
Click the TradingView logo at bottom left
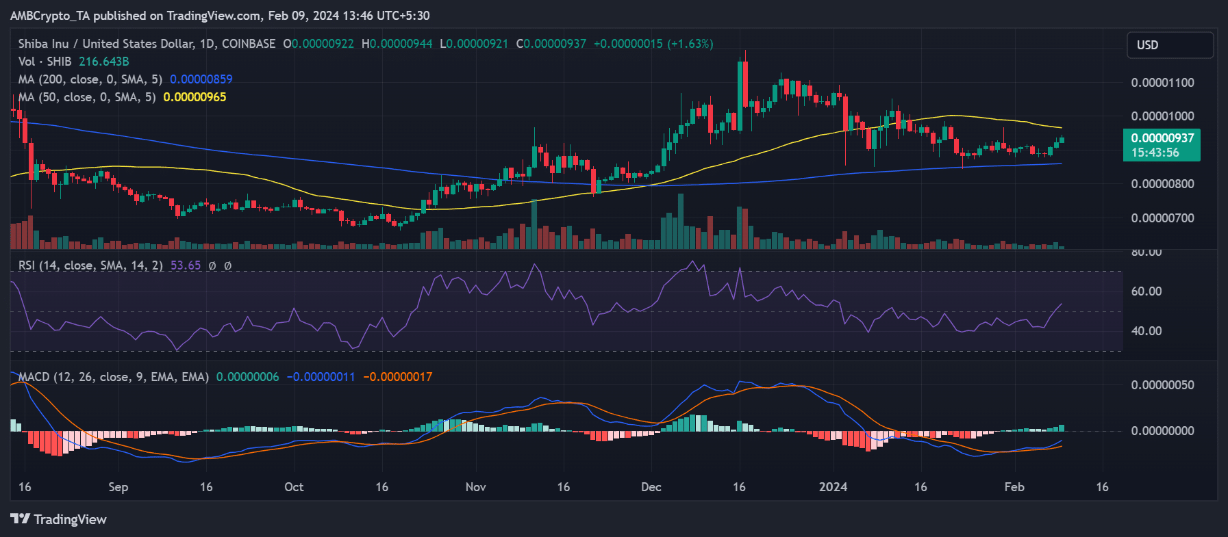coord(59,519)
